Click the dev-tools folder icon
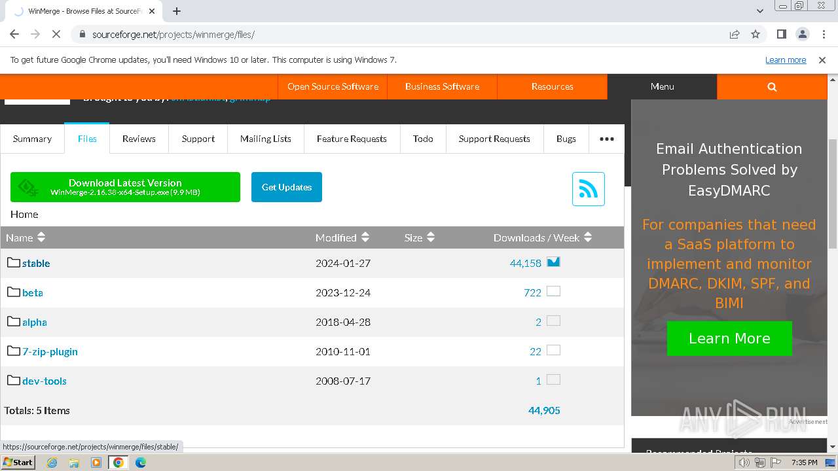Viewport: 838px width, 471px height. click(x=14, y=380)
